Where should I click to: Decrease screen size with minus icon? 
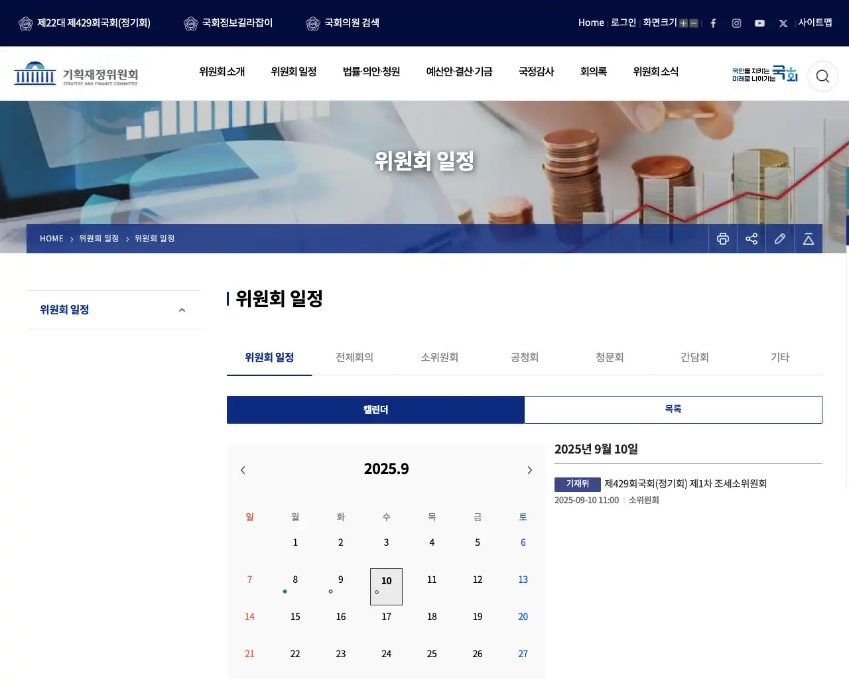(x=694, y=23)
